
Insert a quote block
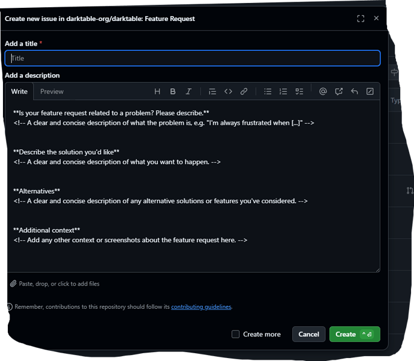point(212,92)
